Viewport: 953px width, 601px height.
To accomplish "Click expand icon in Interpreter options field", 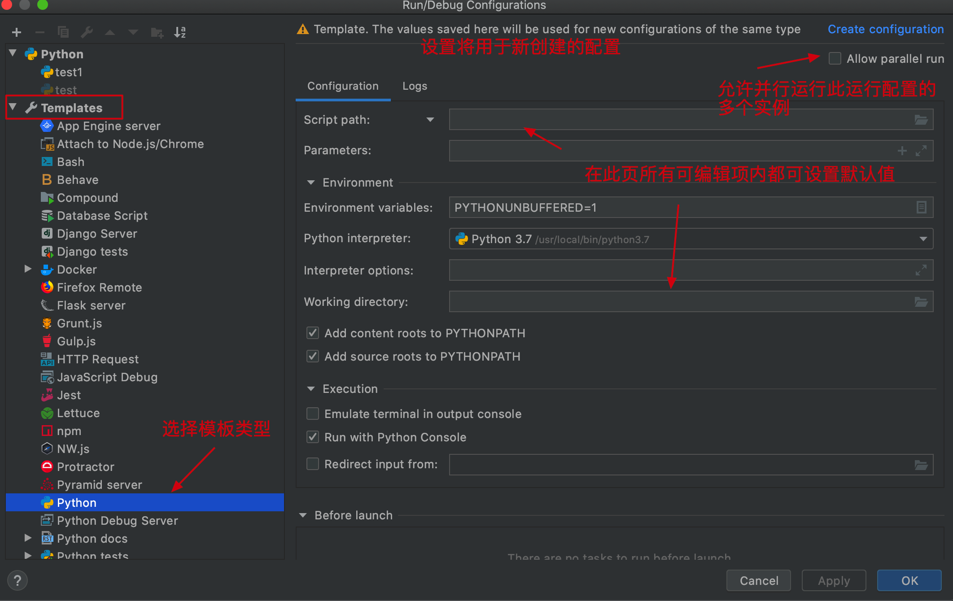I will [x=921, y=270].
